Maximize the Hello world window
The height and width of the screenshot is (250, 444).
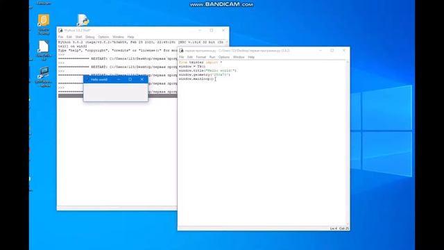[130, 79]
